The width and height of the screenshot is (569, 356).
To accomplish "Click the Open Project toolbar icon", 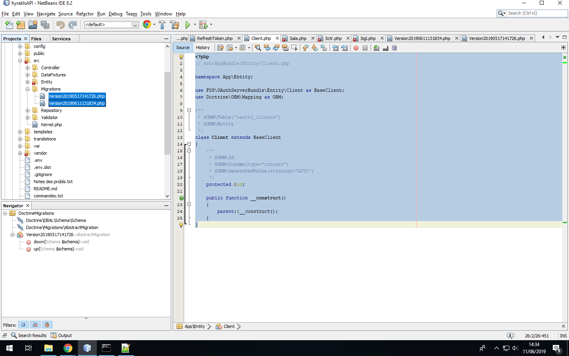I will 33,25.
